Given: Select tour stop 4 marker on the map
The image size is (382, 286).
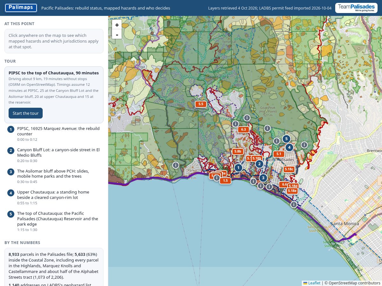Looking at the screenshot, I should (289, 147).
